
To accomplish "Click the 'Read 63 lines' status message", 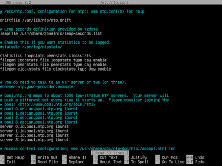I will 110,153.
